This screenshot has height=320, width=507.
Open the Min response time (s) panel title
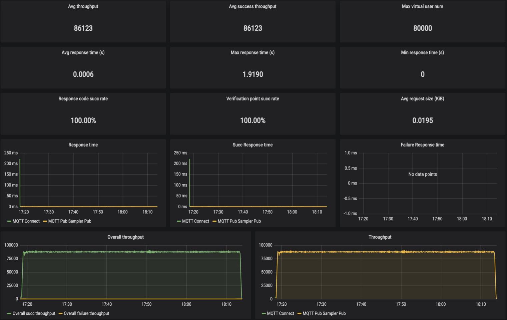pos(422,52)
